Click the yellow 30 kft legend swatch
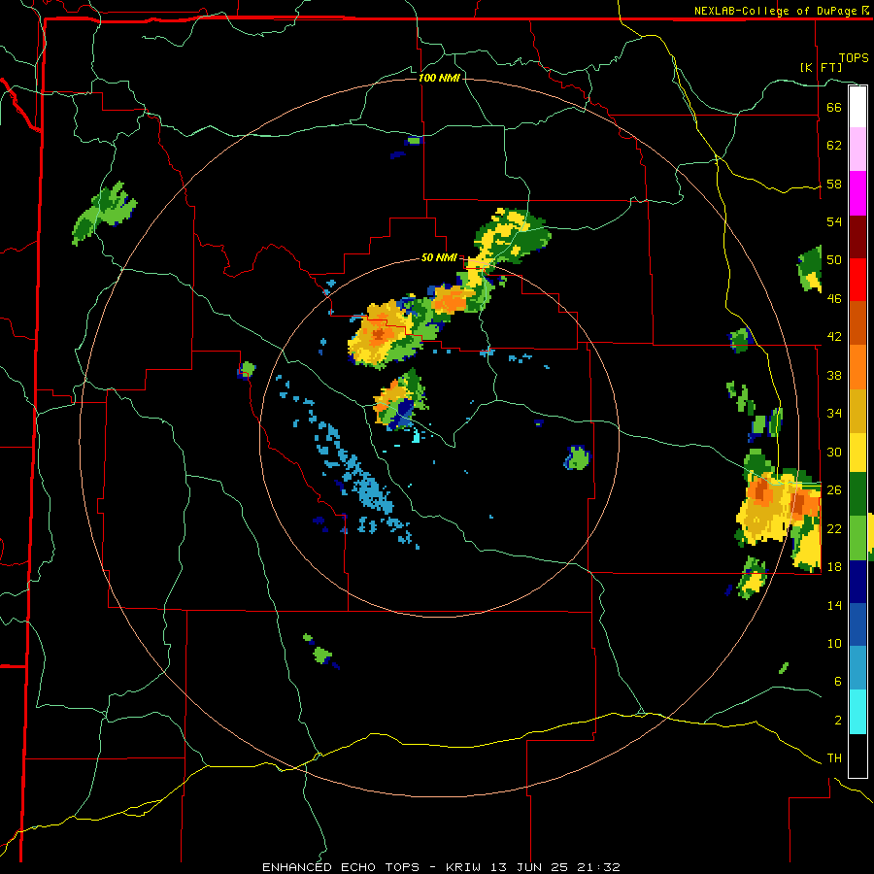 coord(857,452)
